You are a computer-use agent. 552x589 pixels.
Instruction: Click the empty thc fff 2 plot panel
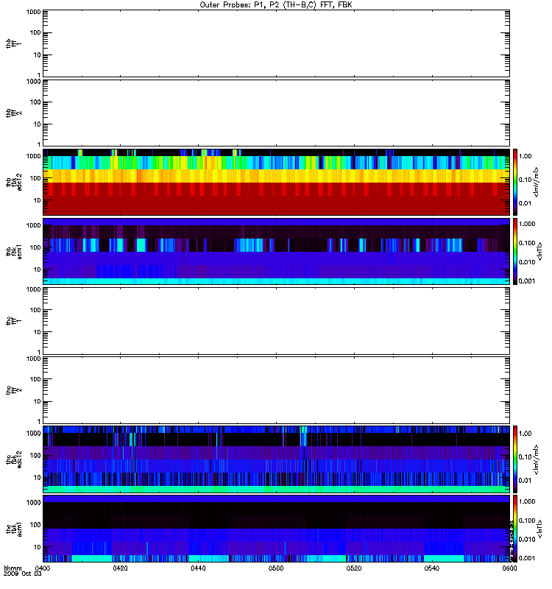[x=276, y=390]
